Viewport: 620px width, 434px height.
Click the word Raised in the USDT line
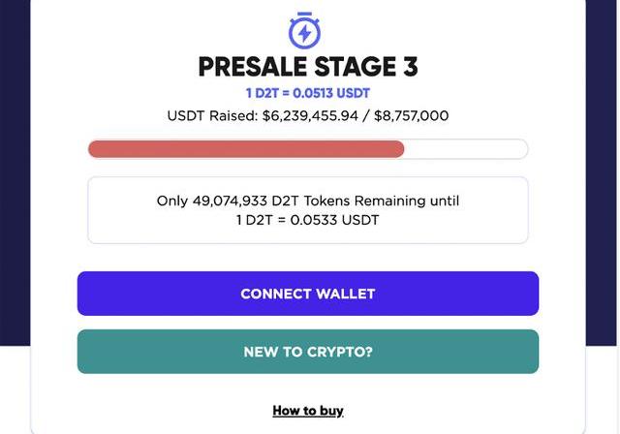coord(232,116)
